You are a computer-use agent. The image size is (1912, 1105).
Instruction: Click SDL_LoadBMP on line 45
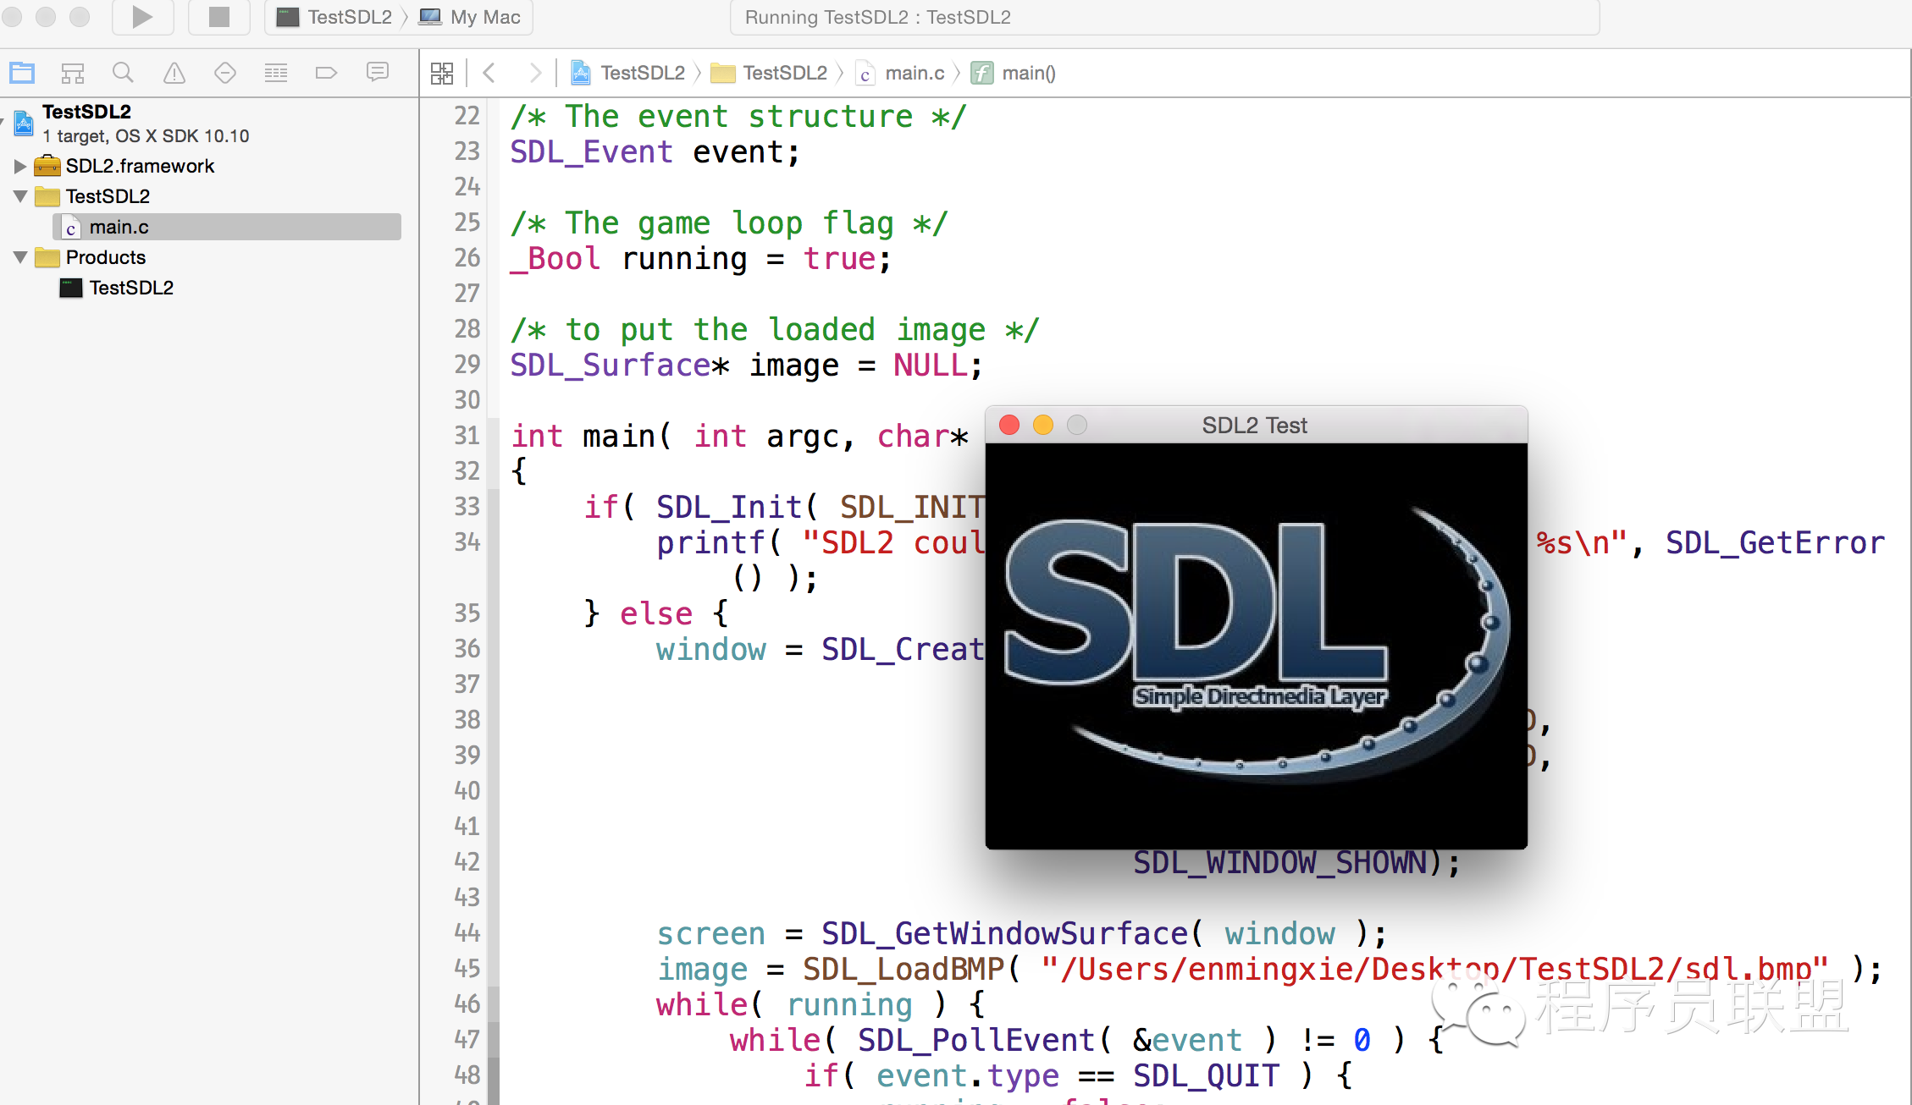click(904, 970)
